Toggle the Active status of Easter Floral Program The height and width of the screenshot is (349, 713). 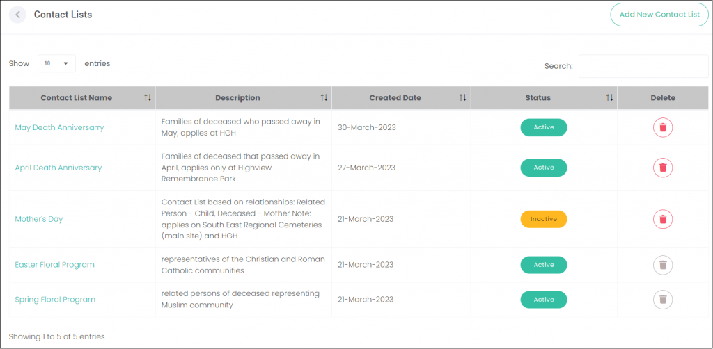click(544, 265)
